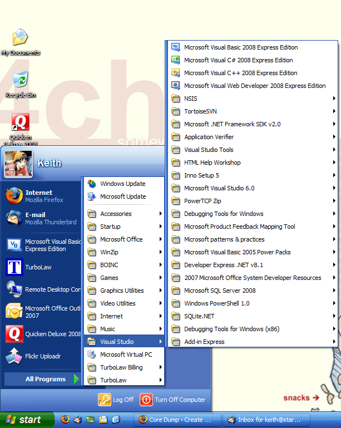Open the TortoiseSVN folder
Image resolution: width=341 pixels, height=428 pixels.
tap(253, 111)
